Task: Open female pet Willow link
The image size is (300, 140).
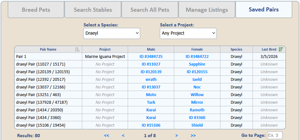Action: pos(197,95)
